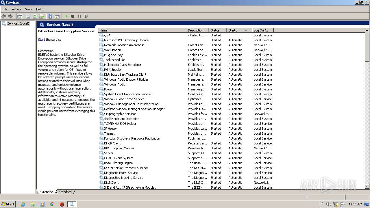Screen dimensions: 370x208
Task: Select the Workstation service icon
Action: 101,50
